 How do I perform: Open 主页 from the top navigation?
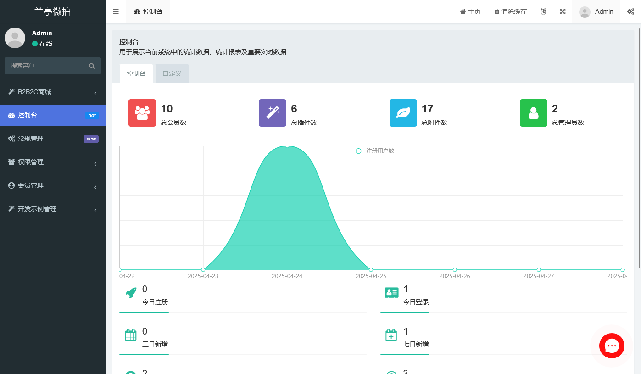470,11
